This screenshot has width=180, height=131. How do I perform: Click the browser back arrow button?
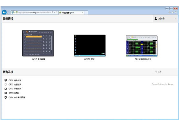coord(4,13)
